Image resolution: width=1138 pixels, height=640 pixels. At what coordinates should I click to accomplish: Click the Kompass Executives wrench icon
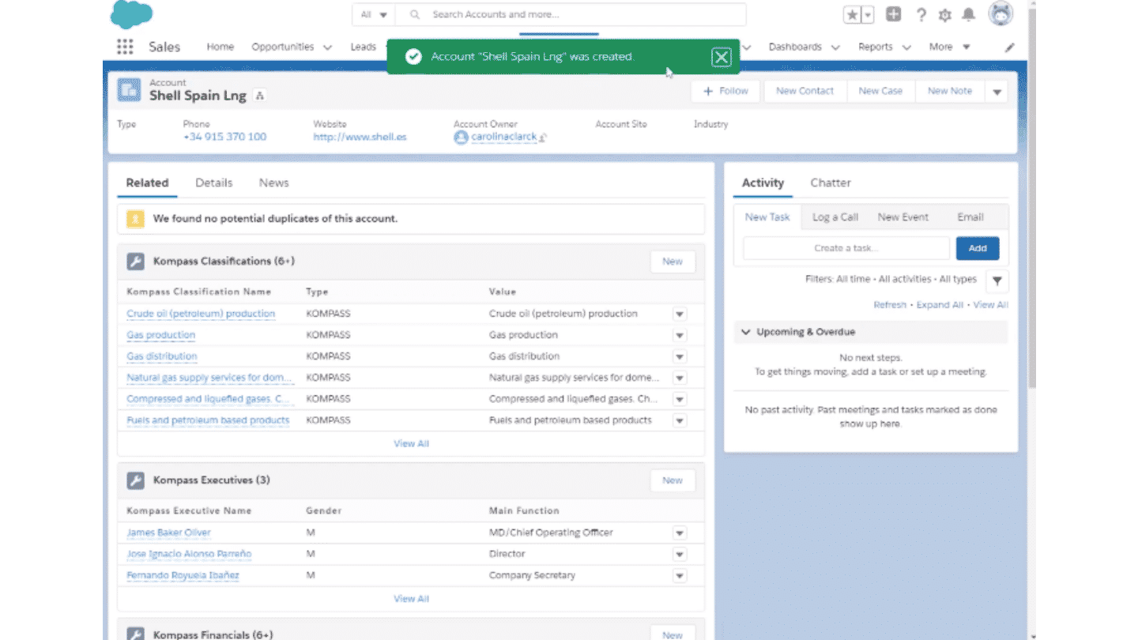tap(135, 480)
